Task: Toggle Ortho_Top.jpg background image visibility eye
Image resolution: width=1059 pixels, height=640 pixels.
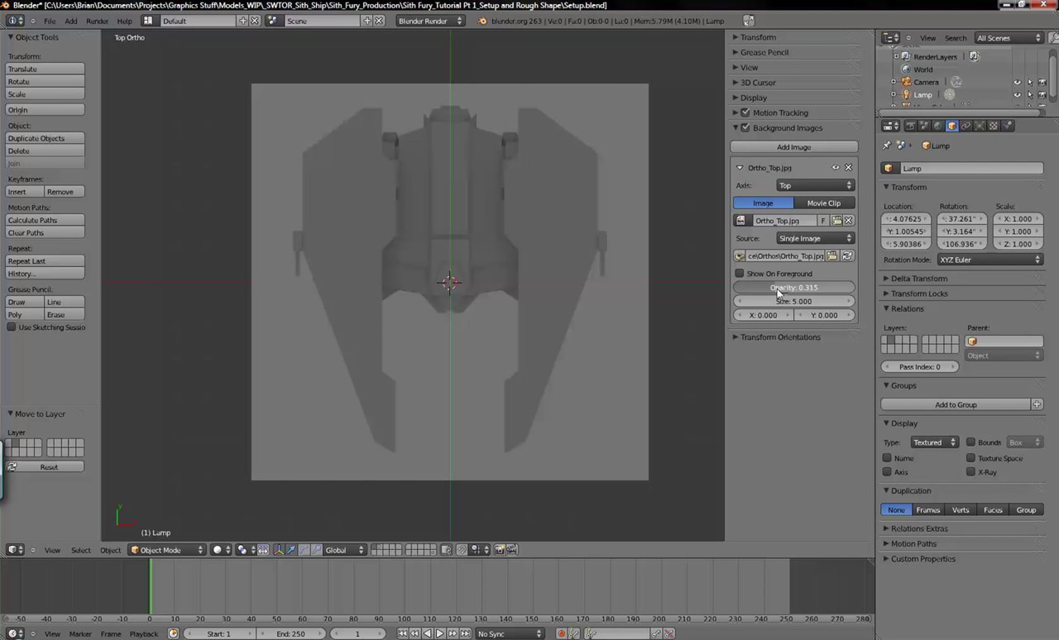Action: click(x=835, y=168)
